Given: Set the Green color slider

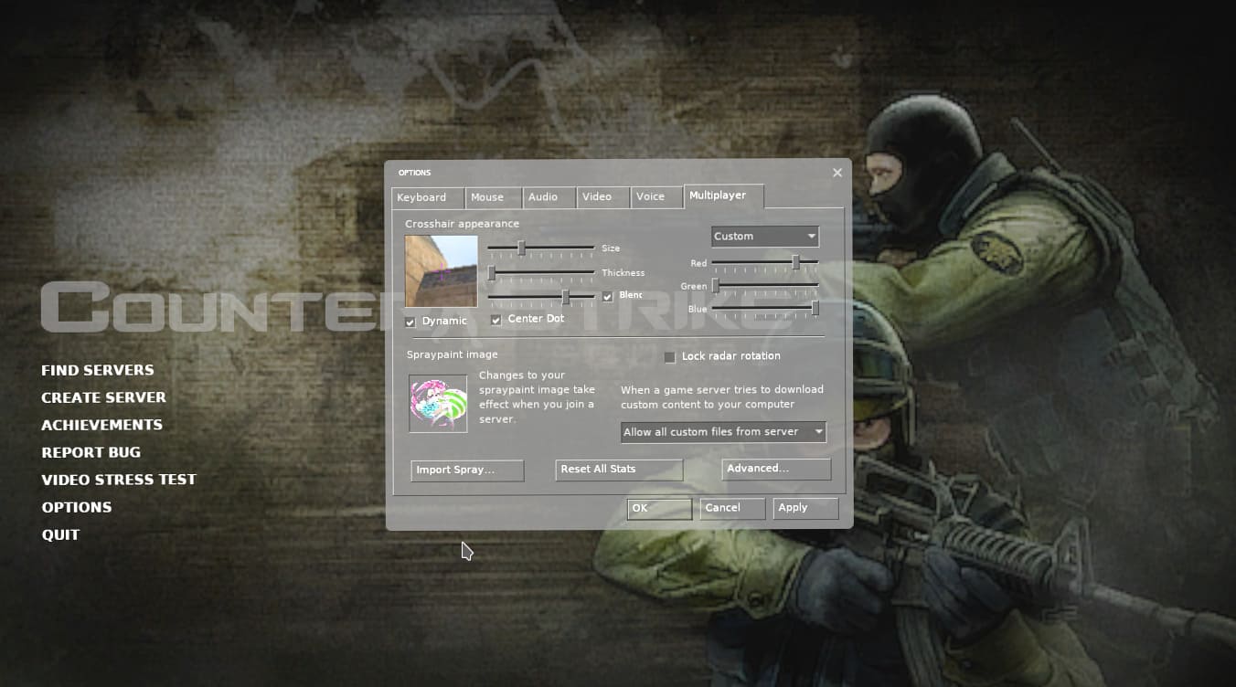Looking at the screenshot, I should (x=765, y=287).
